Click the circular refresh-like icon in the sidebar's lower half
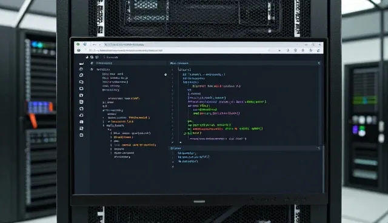Screen dimensions: 388x223 (x=81, y=115)
